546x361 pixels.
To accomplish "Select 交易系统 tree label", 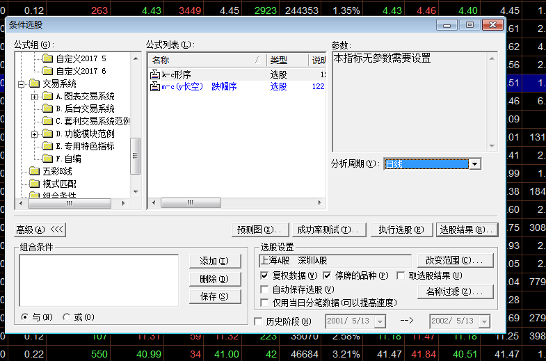I will pyautogui.click(x=59, y=83).
